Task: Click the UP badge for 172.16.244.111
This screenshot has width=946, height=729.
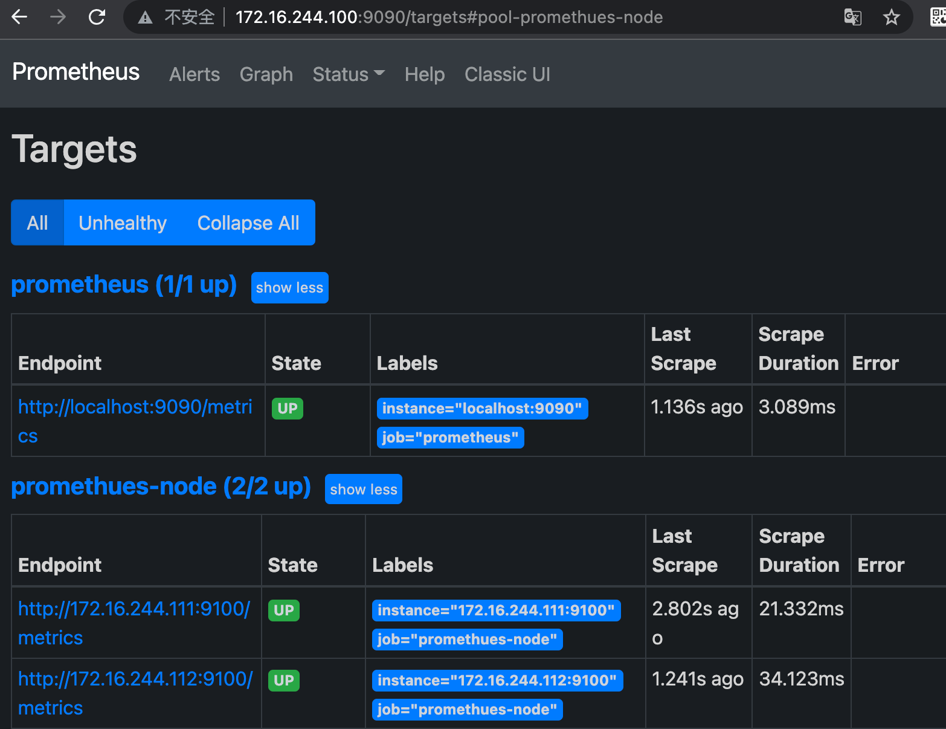Action: (x=284, y=611)
